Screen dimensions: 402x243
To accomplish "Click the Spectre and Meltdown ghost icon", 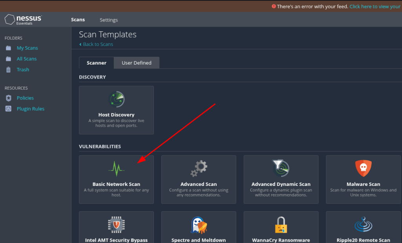I will tap(199, 225).
